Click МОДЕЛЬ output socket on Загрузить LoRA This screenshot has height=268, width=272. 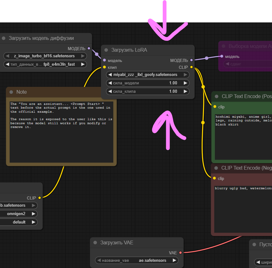tap(191, 60)
